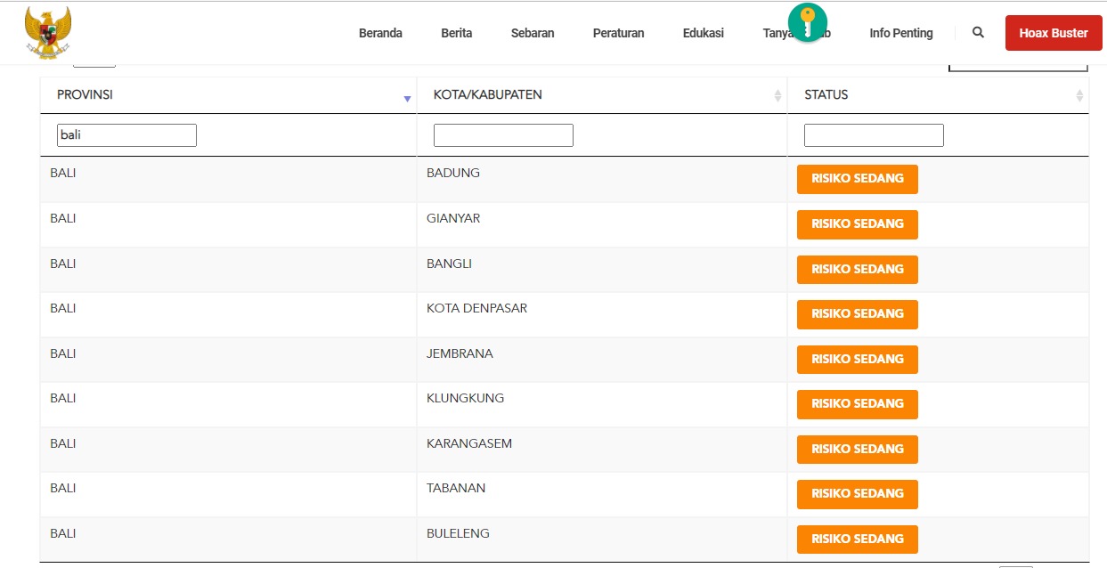
Task: Select the Risiko Sedang badge for Buleleng
Action: pyautogui.click(x=857, y=540)
